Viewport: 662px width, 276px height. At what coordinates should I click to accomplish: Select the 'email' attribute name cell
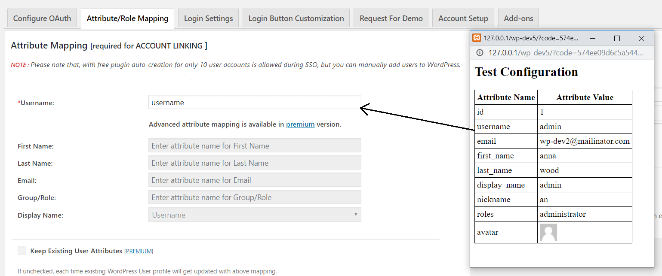point(506,141)
